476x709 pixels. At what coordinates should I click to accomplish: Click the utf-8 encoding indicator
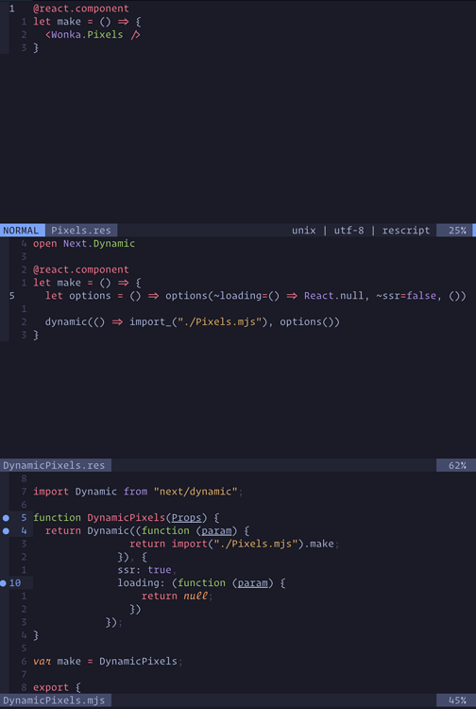click(348, 230)
